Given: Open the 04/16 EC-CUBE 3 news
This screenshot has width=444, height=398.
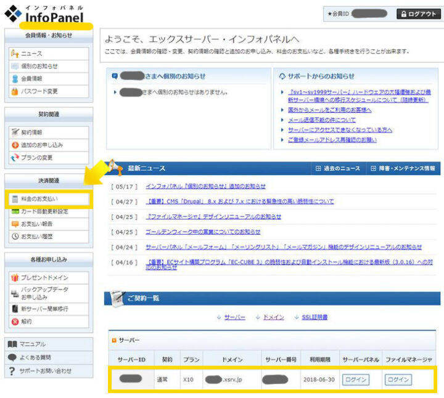Looking at the screenshot, I should point(289,264).
